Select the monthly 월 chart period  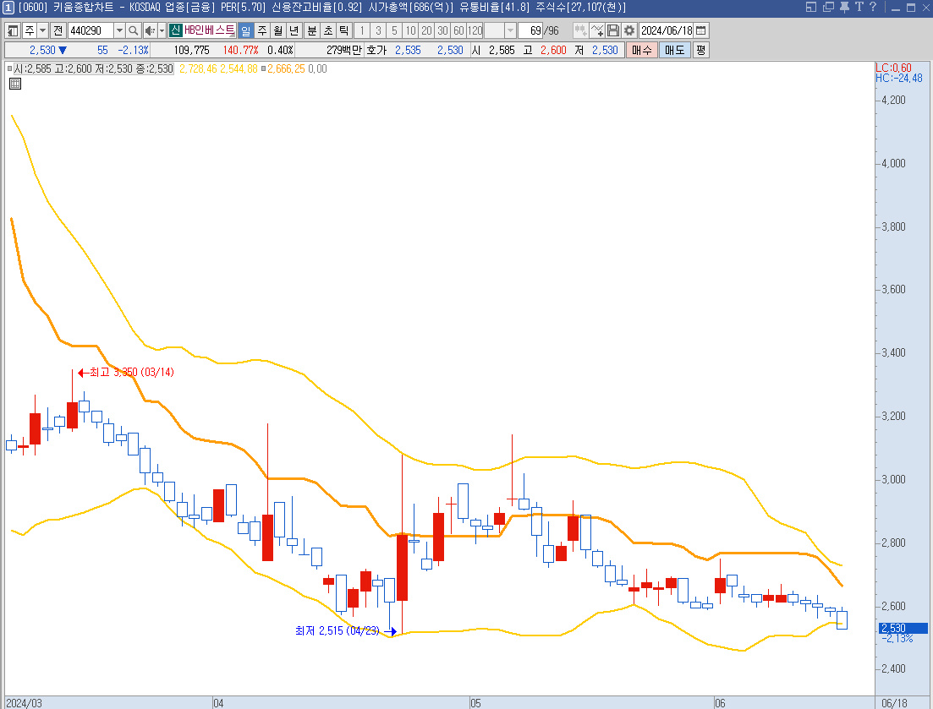(278, 30)
